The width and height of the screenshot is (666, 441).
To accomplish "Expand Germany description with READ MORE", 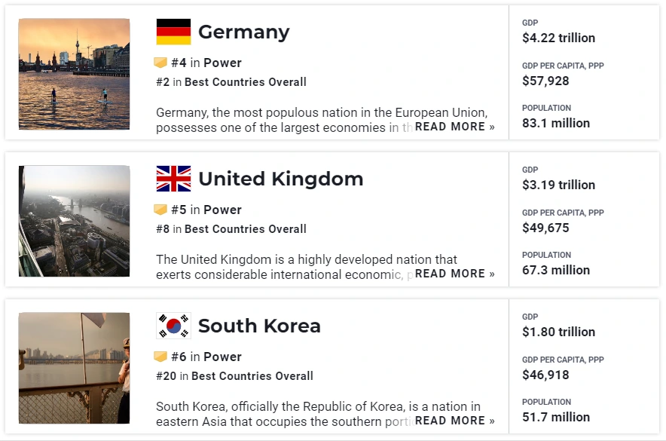I will pyautogui.click(x=455, y=127).
